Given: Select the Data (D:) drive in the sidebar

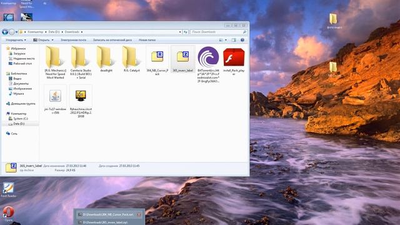Looking at the screenshot, I should pyautogui.click(x=17, y=124).
